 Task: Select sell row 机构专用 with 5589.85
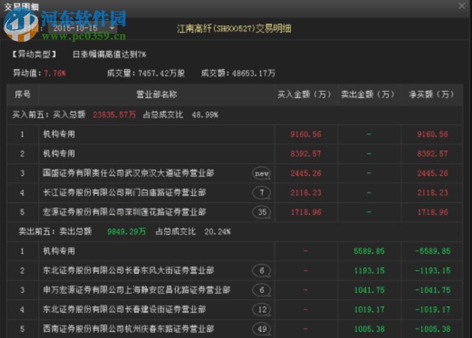[235, 251]
